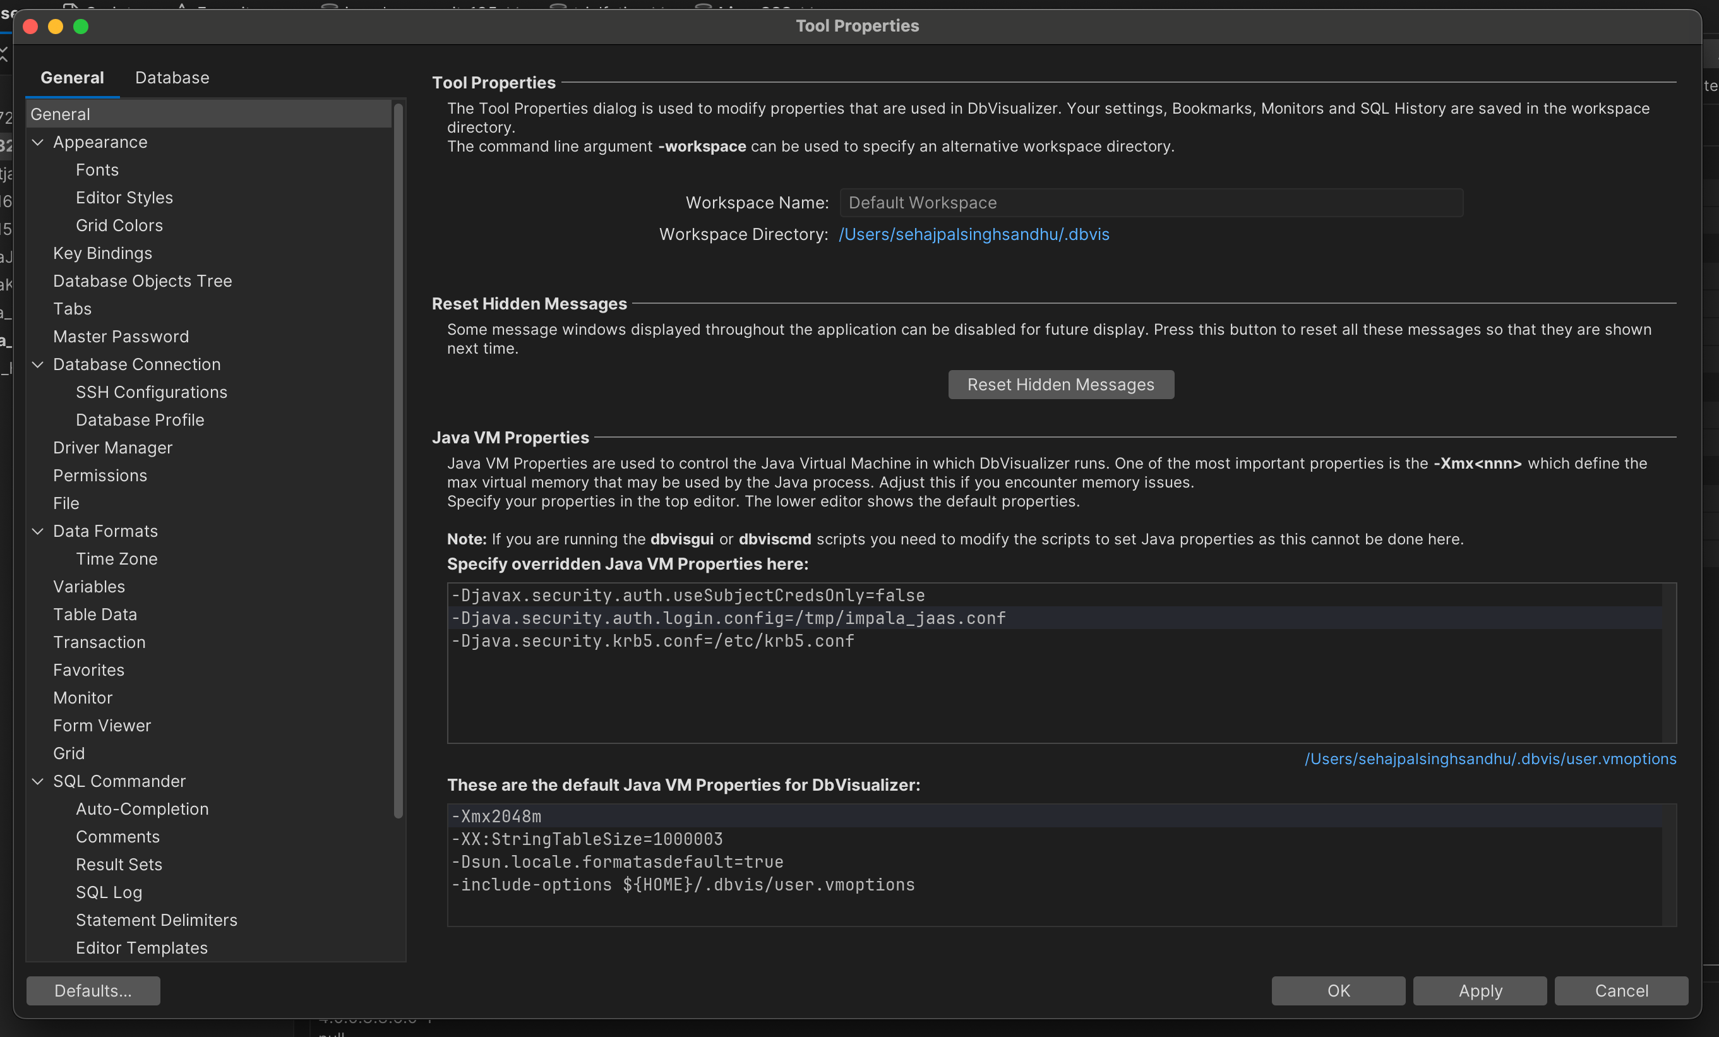Collapse the Database Connection tree node
This screenshot has height=1037, width=1719.
pyautogui.click(x=39, y=364)
